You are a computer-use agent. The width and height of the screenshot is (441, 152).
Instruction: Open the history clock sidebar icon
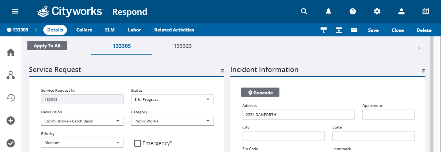tap(11, 98)
